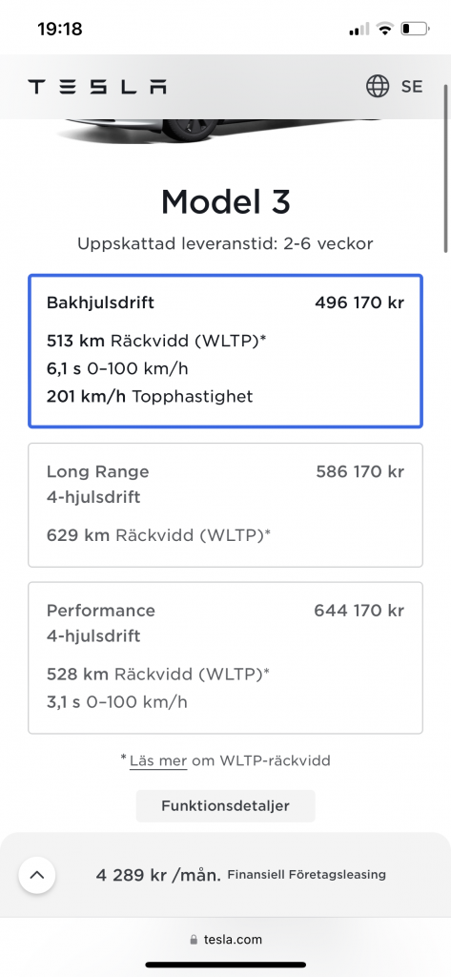Viewport: 451px width, 977px height.
Task: Tap the tesla.com address bar
Action: (225, 940)
